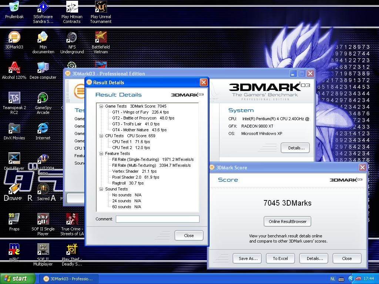
Task: Select the 24 sounds row
Action: point(127,201)
